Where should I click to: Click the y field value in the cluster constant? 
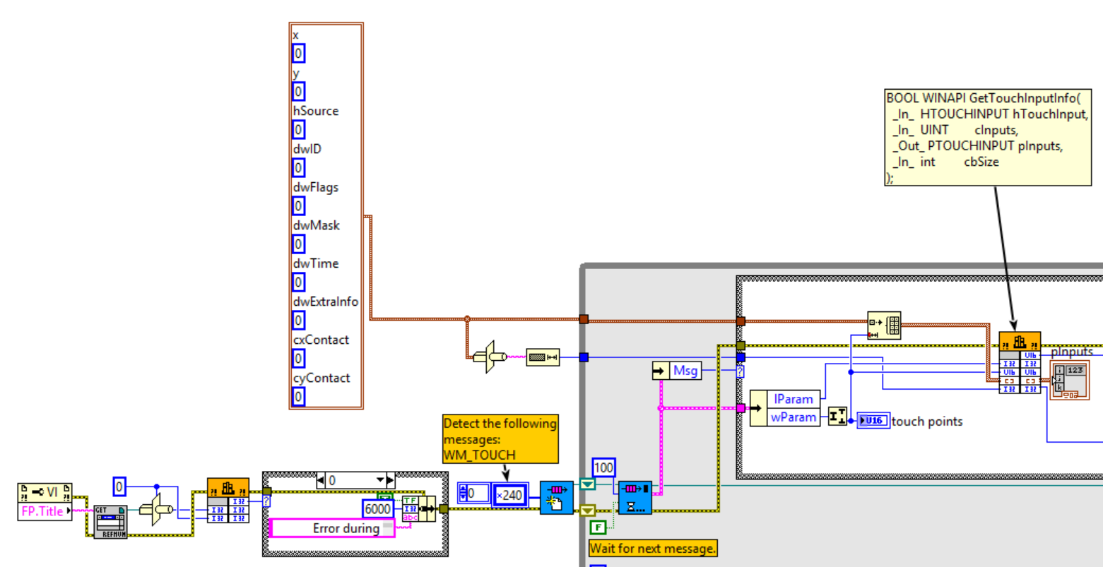[x=298, y=92]
